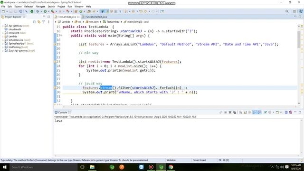This screenshot has height=171, width=304.
Task: Open Display Selected Console dropdown arrow
Action: click(x=274, y=112)
